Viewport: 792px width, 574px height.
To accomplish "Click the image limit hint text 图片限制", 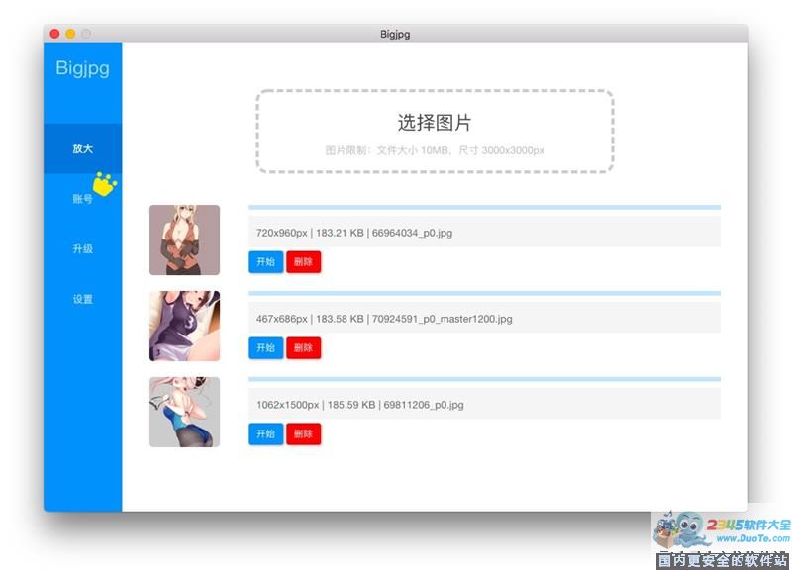I will pyautogui.click(x=435, y=150).
